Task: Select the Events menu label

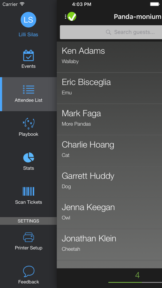Action: (x=29, y=66)
